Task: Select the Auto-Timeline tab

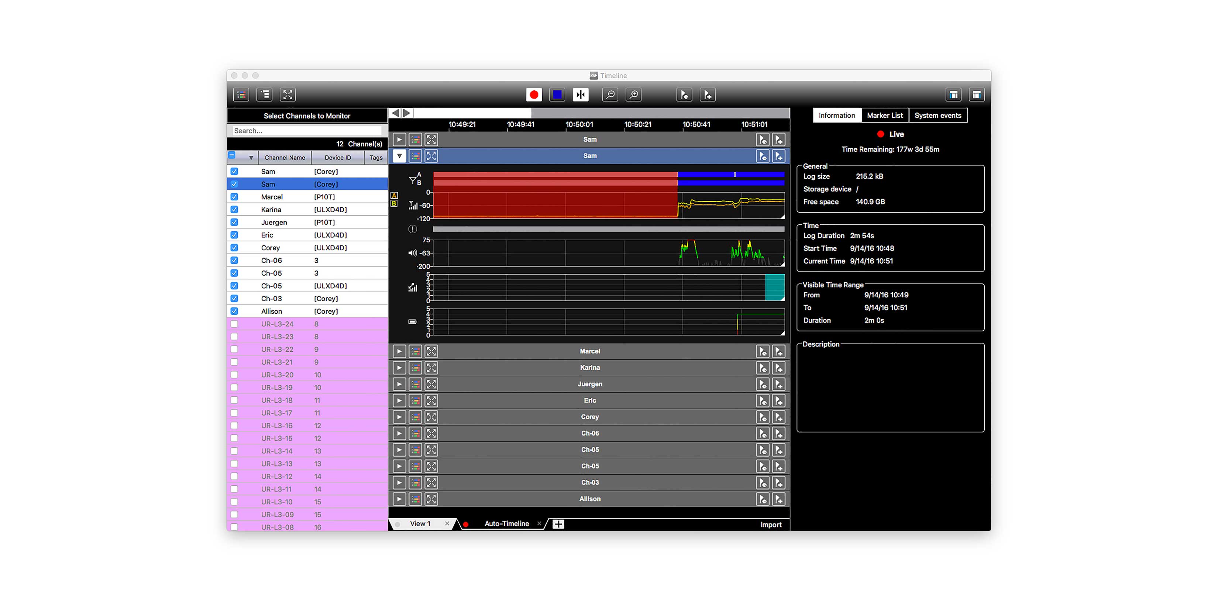Action: pyautogui.click(x=506, y=524)
